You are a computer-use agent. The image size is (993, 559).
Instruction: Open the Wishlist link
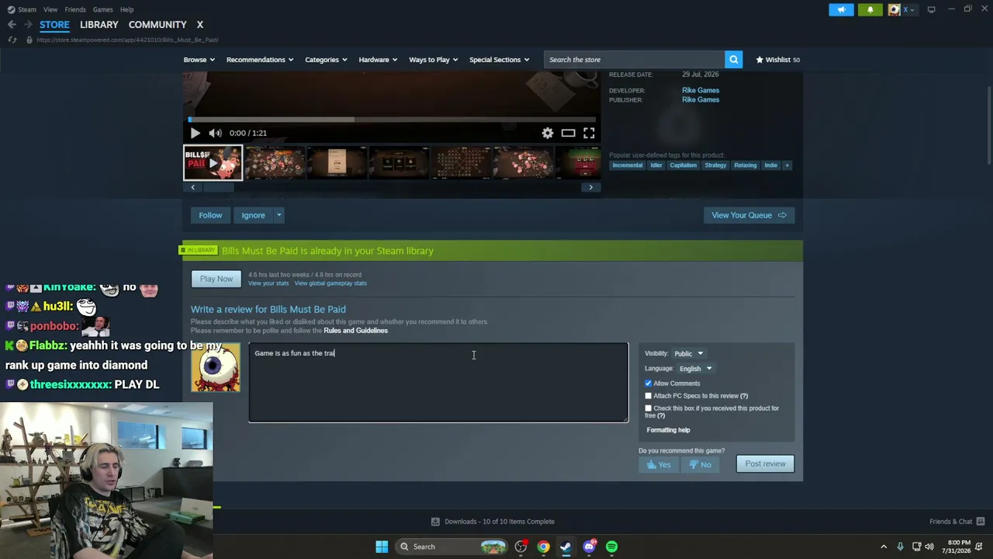point(777,60)
